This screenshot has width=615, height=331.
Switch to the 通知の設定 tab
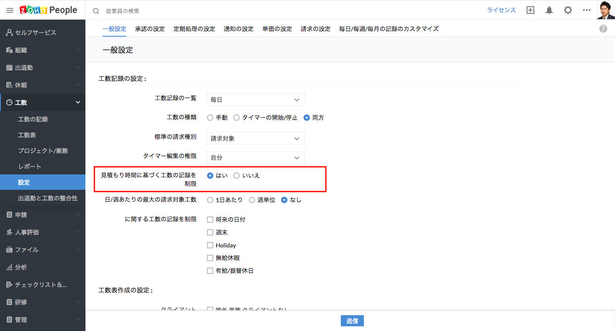(238, 29)
